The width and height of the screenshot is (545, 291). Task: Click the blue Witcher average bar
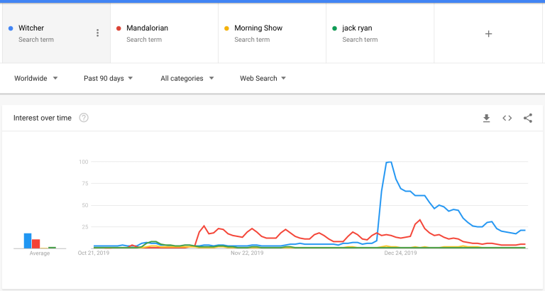tap(28, 241)
